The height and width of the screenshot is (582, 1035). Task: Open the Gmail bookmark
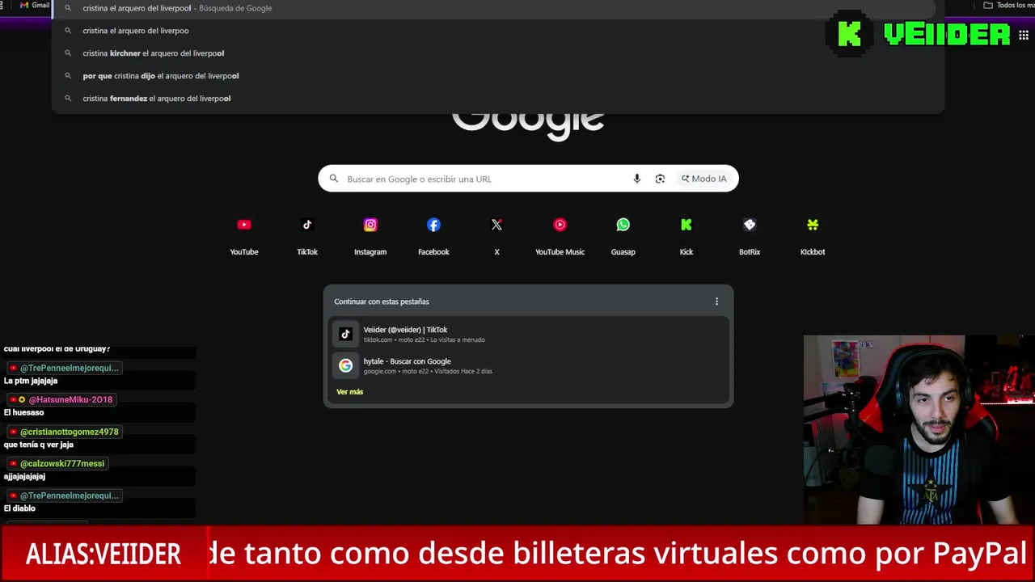click(34, 5)
